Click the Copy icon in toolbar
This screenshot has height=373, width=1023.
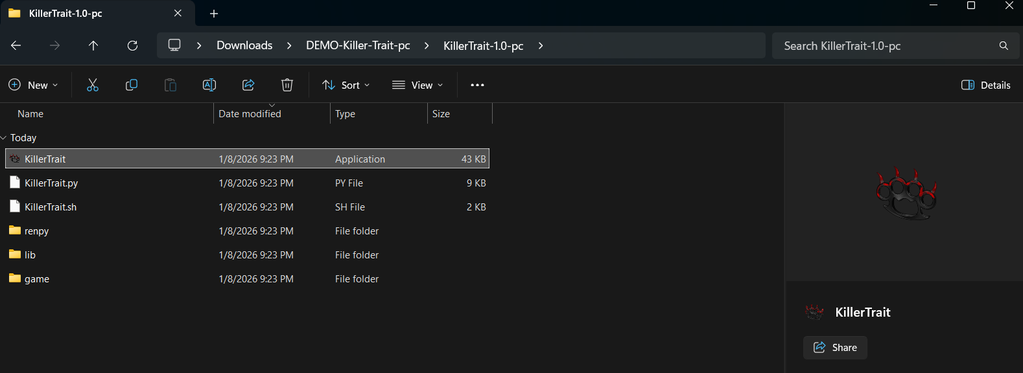[x=132, y=85]
